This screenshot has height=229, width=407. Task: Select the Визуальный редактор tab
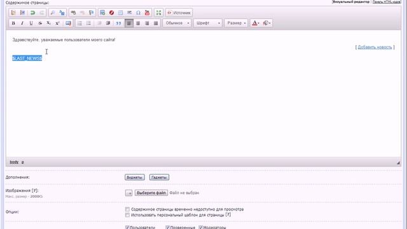coord(351,2)
